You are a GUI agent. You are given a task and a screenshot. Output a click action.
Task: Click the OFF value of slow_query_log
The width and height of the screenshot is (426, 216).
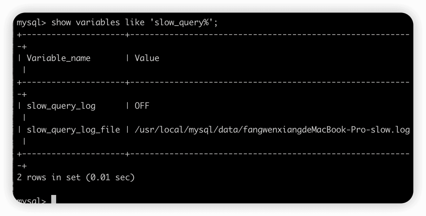pos(142,106)
